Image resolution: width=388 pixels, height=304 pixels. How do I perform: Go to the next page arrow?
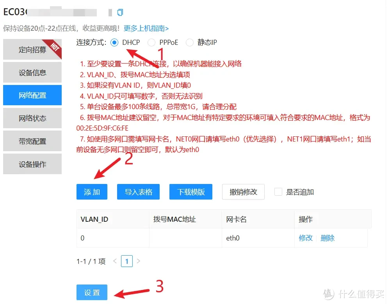pyautogui.click(x=139, y=261)
